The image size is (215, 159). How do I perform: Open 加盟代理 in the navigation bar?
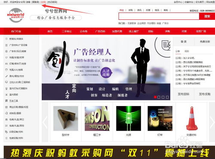(117, 31)
